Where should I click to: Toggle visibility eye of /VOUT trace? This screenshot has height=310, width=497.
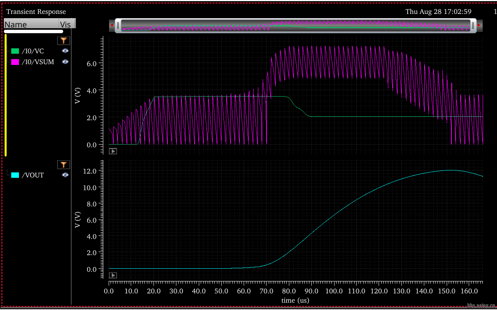pyautogui.click(x=65, y=175)
